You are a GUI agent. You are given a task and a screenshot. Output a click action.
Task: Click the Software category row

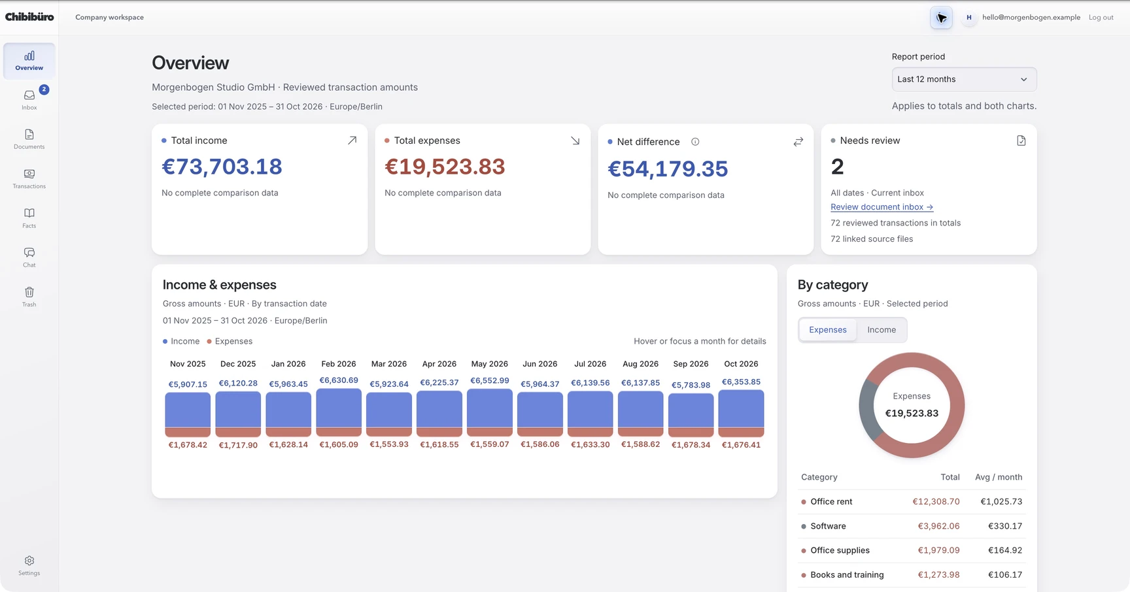click(x=912, y=526)
